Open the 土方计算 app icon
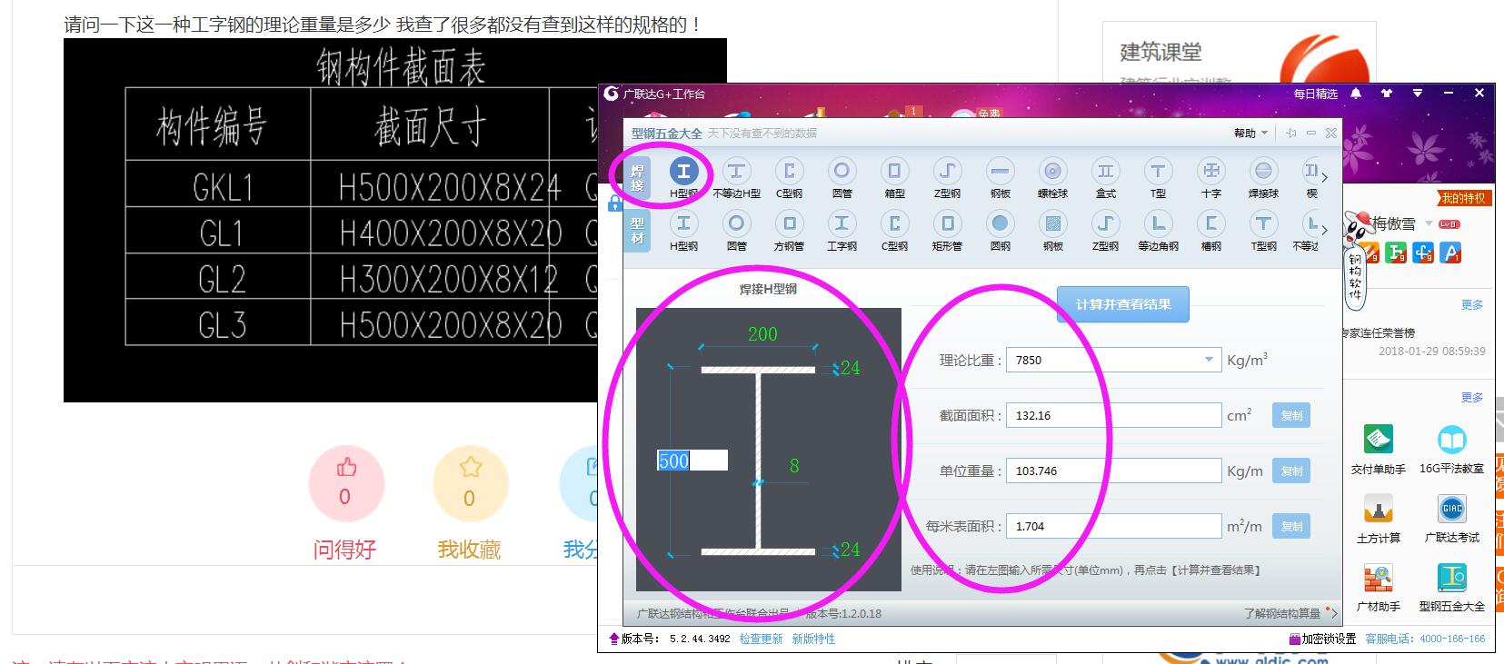The height and width of the screenshot is (664, 1504). [x=1379, y=510]
